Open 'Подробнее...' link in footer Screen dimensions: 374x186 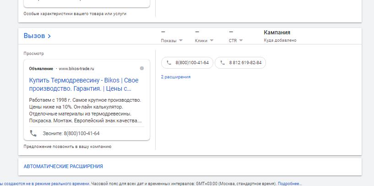pyautogui.click(x=290, y=184)
